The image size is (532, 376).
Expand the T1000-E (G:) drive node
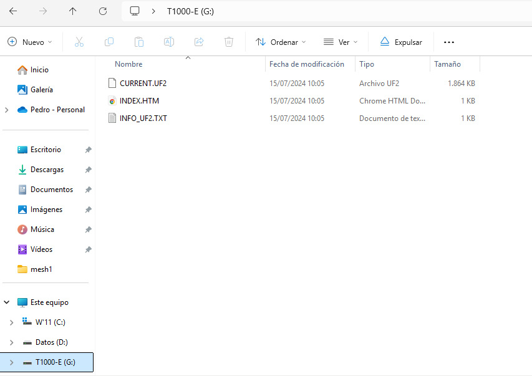(x=11, y=362)
